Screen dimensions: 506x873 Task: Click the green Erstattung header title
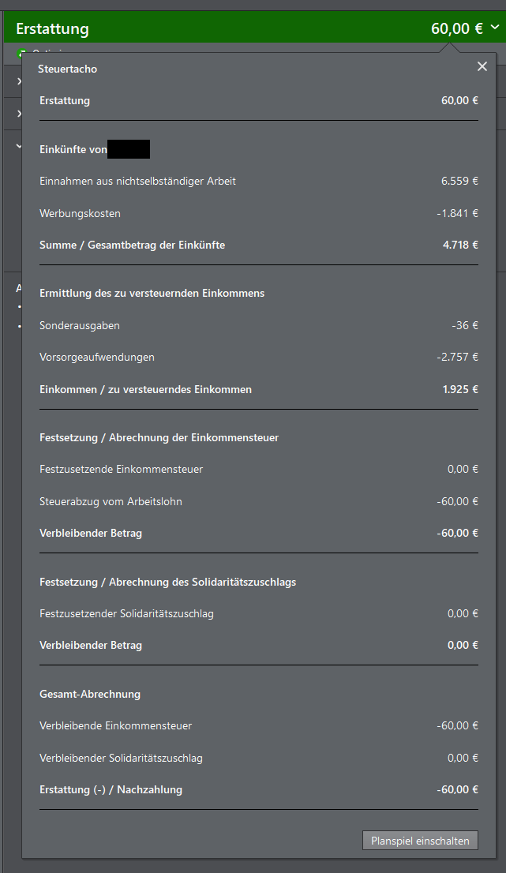(52, 29)
